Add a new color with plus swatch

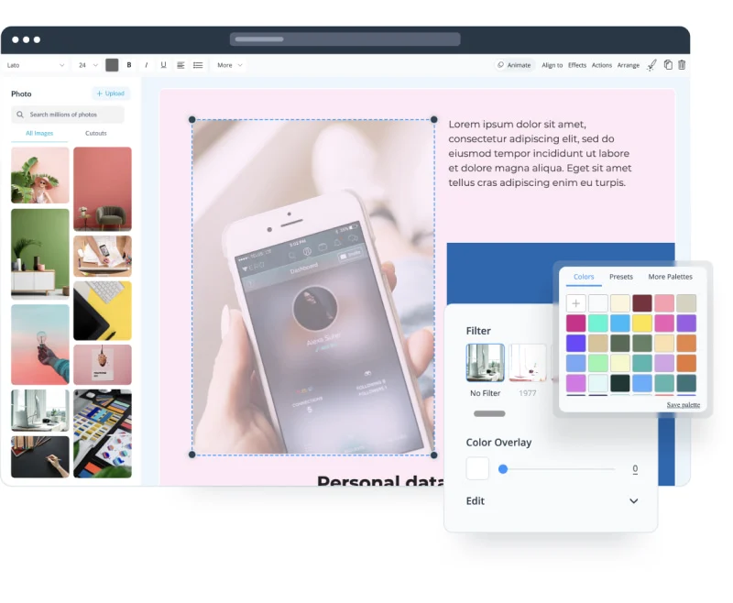click(576, 303)
